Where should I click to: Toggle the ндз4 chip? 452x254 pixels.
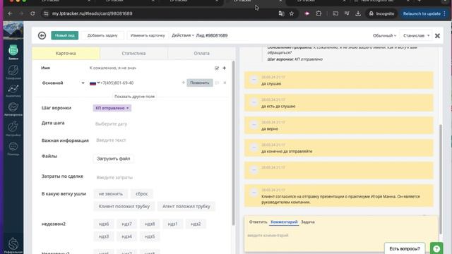coord(127,236)
